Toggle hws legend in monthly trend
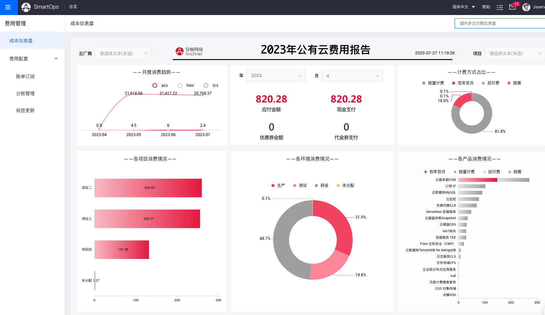The image size is (545, 315). [186, 85]
